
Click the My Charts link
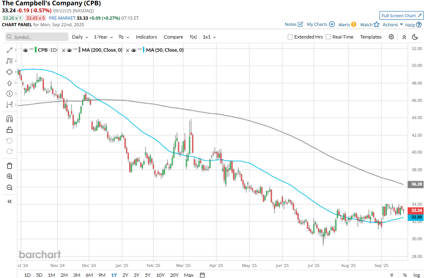[x=320, y=24]
